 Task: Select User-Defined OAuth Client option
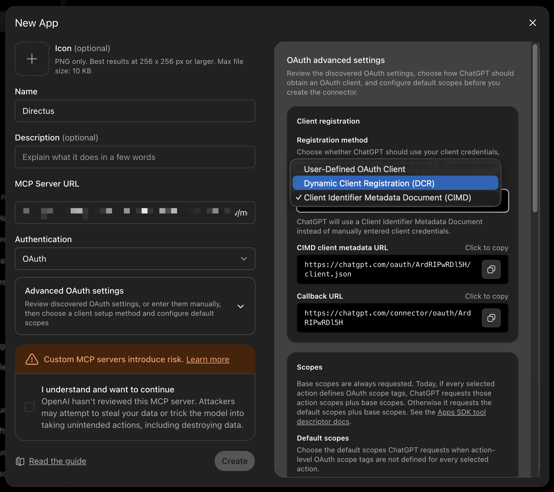pos(396,169)
